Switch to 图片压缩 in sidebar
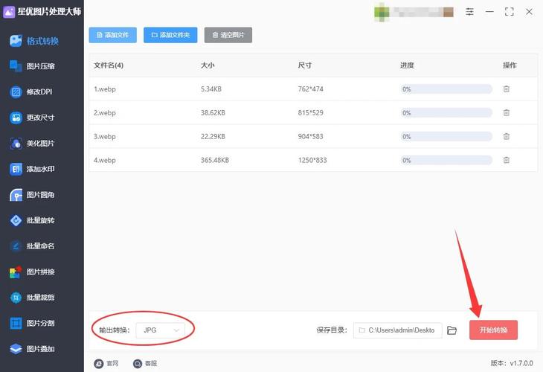Viewport: 543px width, 372px height. point(41,66)
